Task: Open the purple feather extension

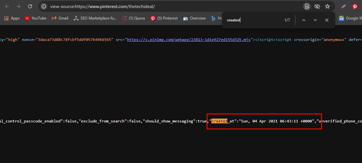Action: pos(343,6)
